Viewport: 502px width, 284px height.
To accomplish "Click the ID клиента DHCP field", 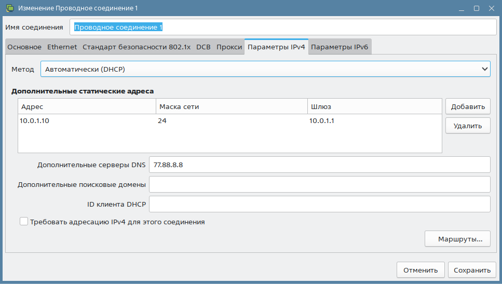I will [x=319, y=204].
